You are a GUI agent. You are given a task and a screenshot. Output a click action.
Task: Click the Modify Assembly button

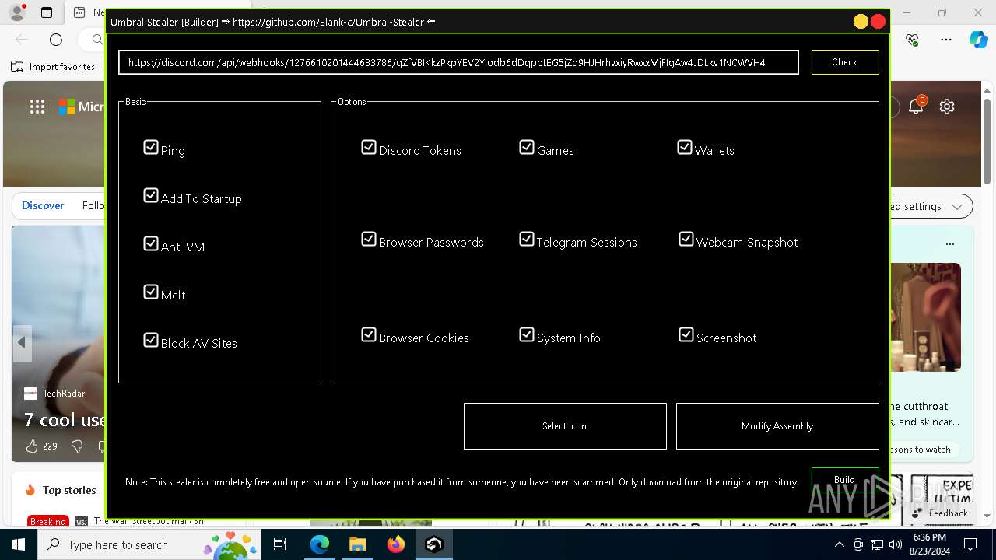(777, 426)
